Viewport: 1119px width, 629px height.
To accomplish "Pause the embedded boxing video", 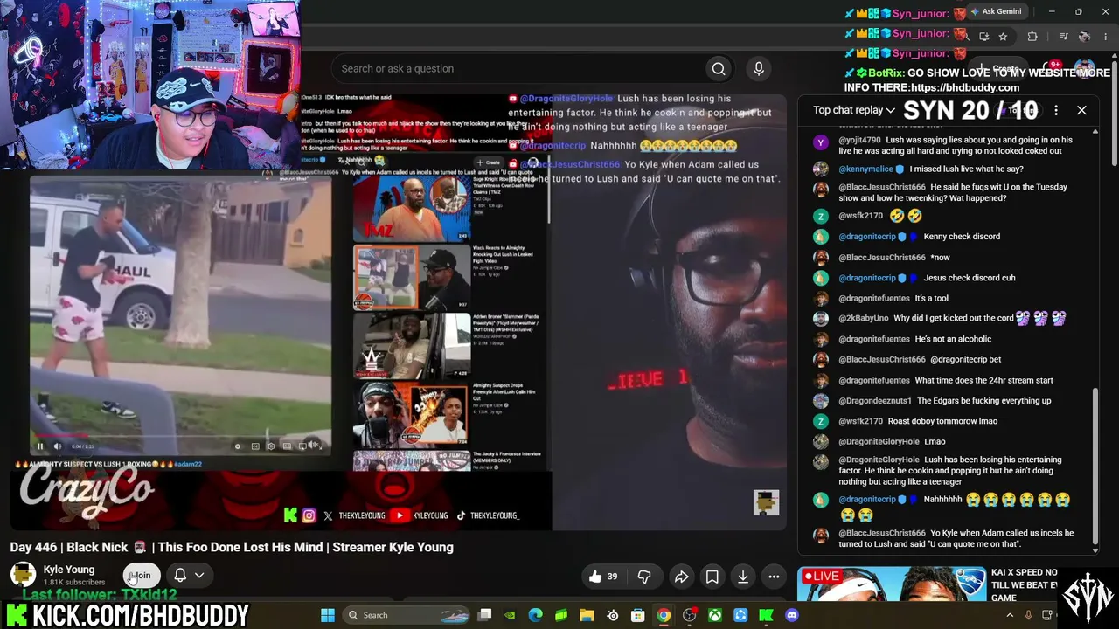I will [x=40, y=446].
